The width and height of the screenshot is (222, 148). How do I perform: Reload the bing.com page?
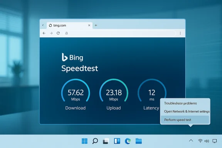coord(58,33)
